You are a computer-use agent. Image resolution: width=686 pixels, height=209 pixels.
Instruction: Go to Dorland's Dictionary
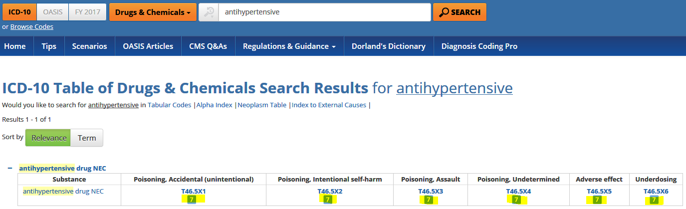388,46
